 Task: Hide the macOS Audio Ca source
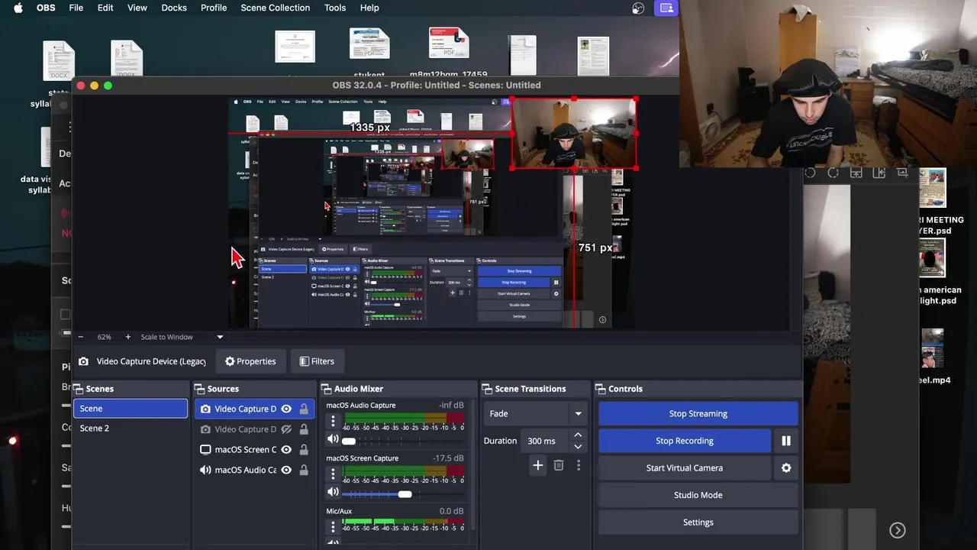click(286, 470)
